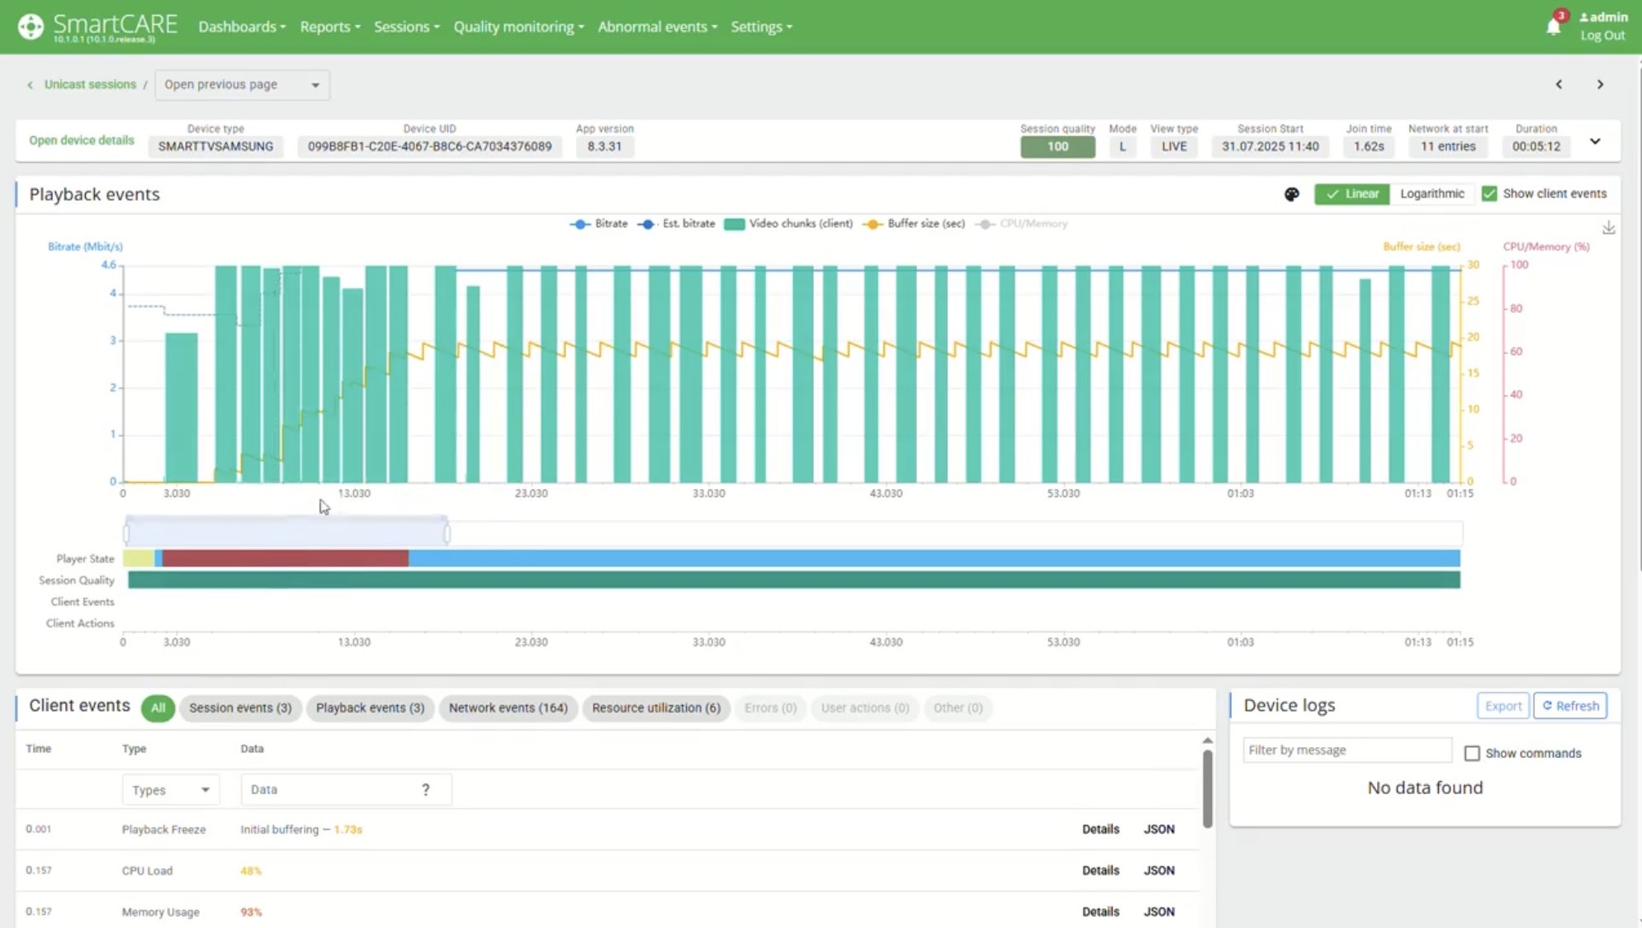Viewport: 1642px width, 928px height.
Task: Focus the Filter by message field
Action: 1347,750
